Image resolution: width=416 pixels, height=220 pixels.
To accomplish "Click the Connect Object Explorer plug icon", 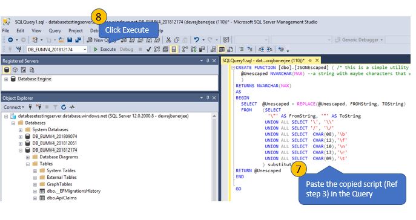I will pos(30,107).
